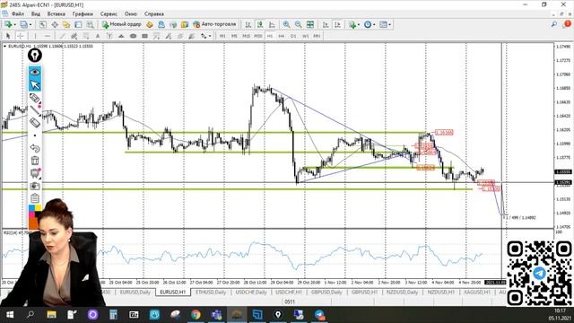The image size is (574, 323).
Task: Switch to the GBPUSD,H1 chart tab
Action: coord(364,292)
